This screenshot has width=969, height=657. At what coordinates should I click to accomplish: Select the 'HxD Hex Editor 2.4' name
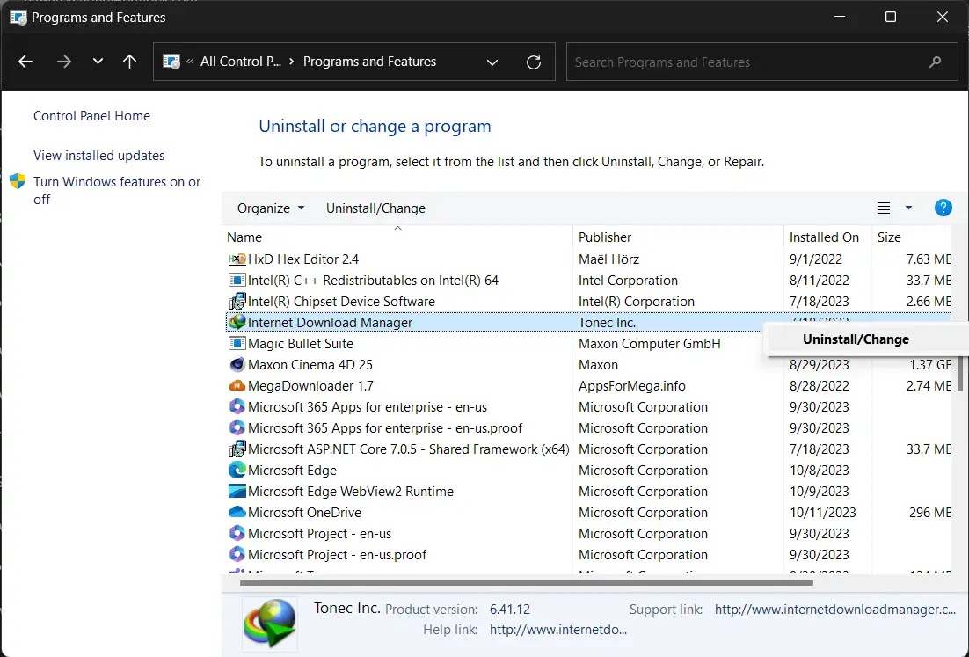click(303, 259)
